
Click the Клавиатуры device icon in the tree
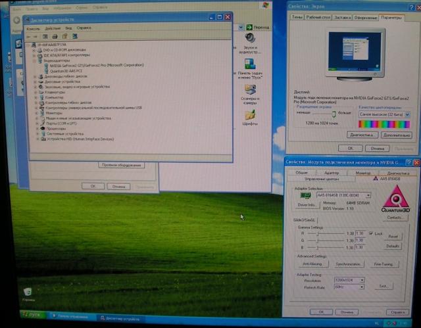[41, 92]
